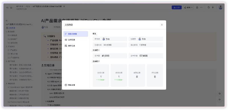
Task: Click the 访问次数 stat card
Action: [x=119, y=75]
